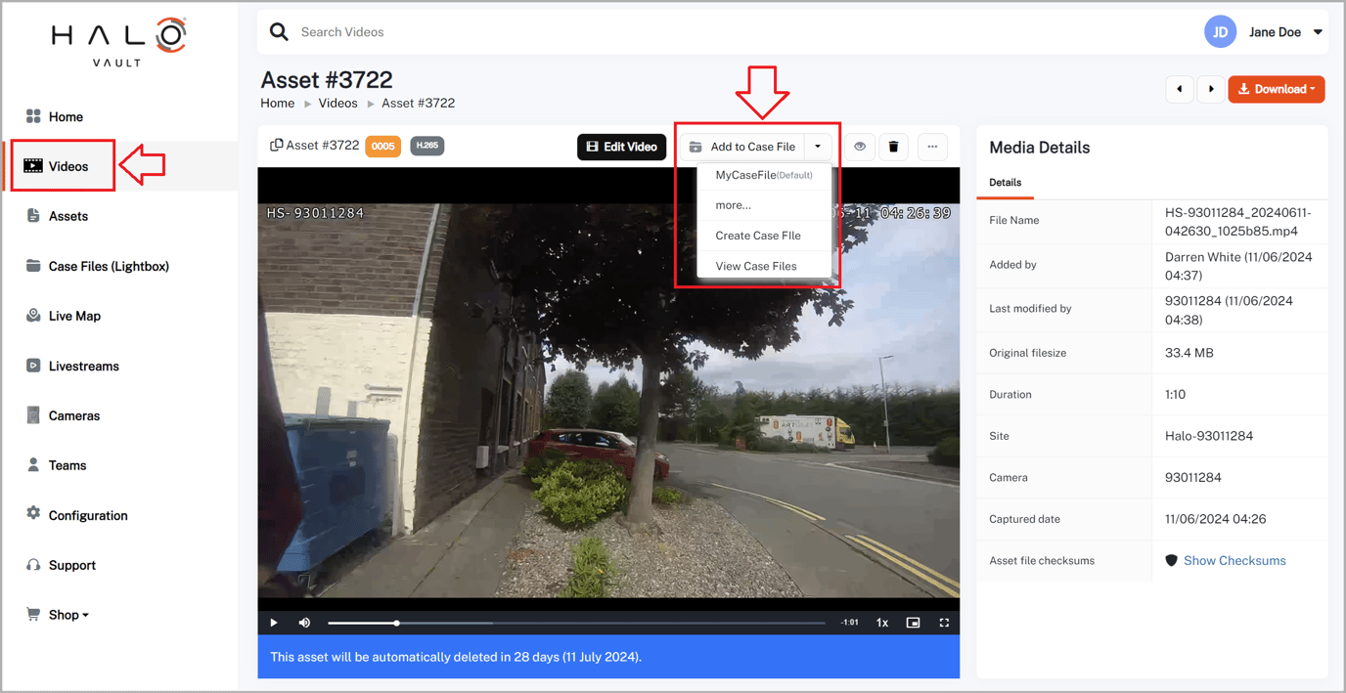
Task: Click the search magnifier icon
Action: coord(279,32)
